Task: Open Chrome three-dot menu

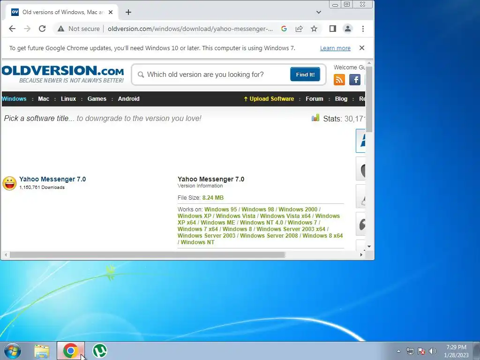Action: tap(363, 29)
